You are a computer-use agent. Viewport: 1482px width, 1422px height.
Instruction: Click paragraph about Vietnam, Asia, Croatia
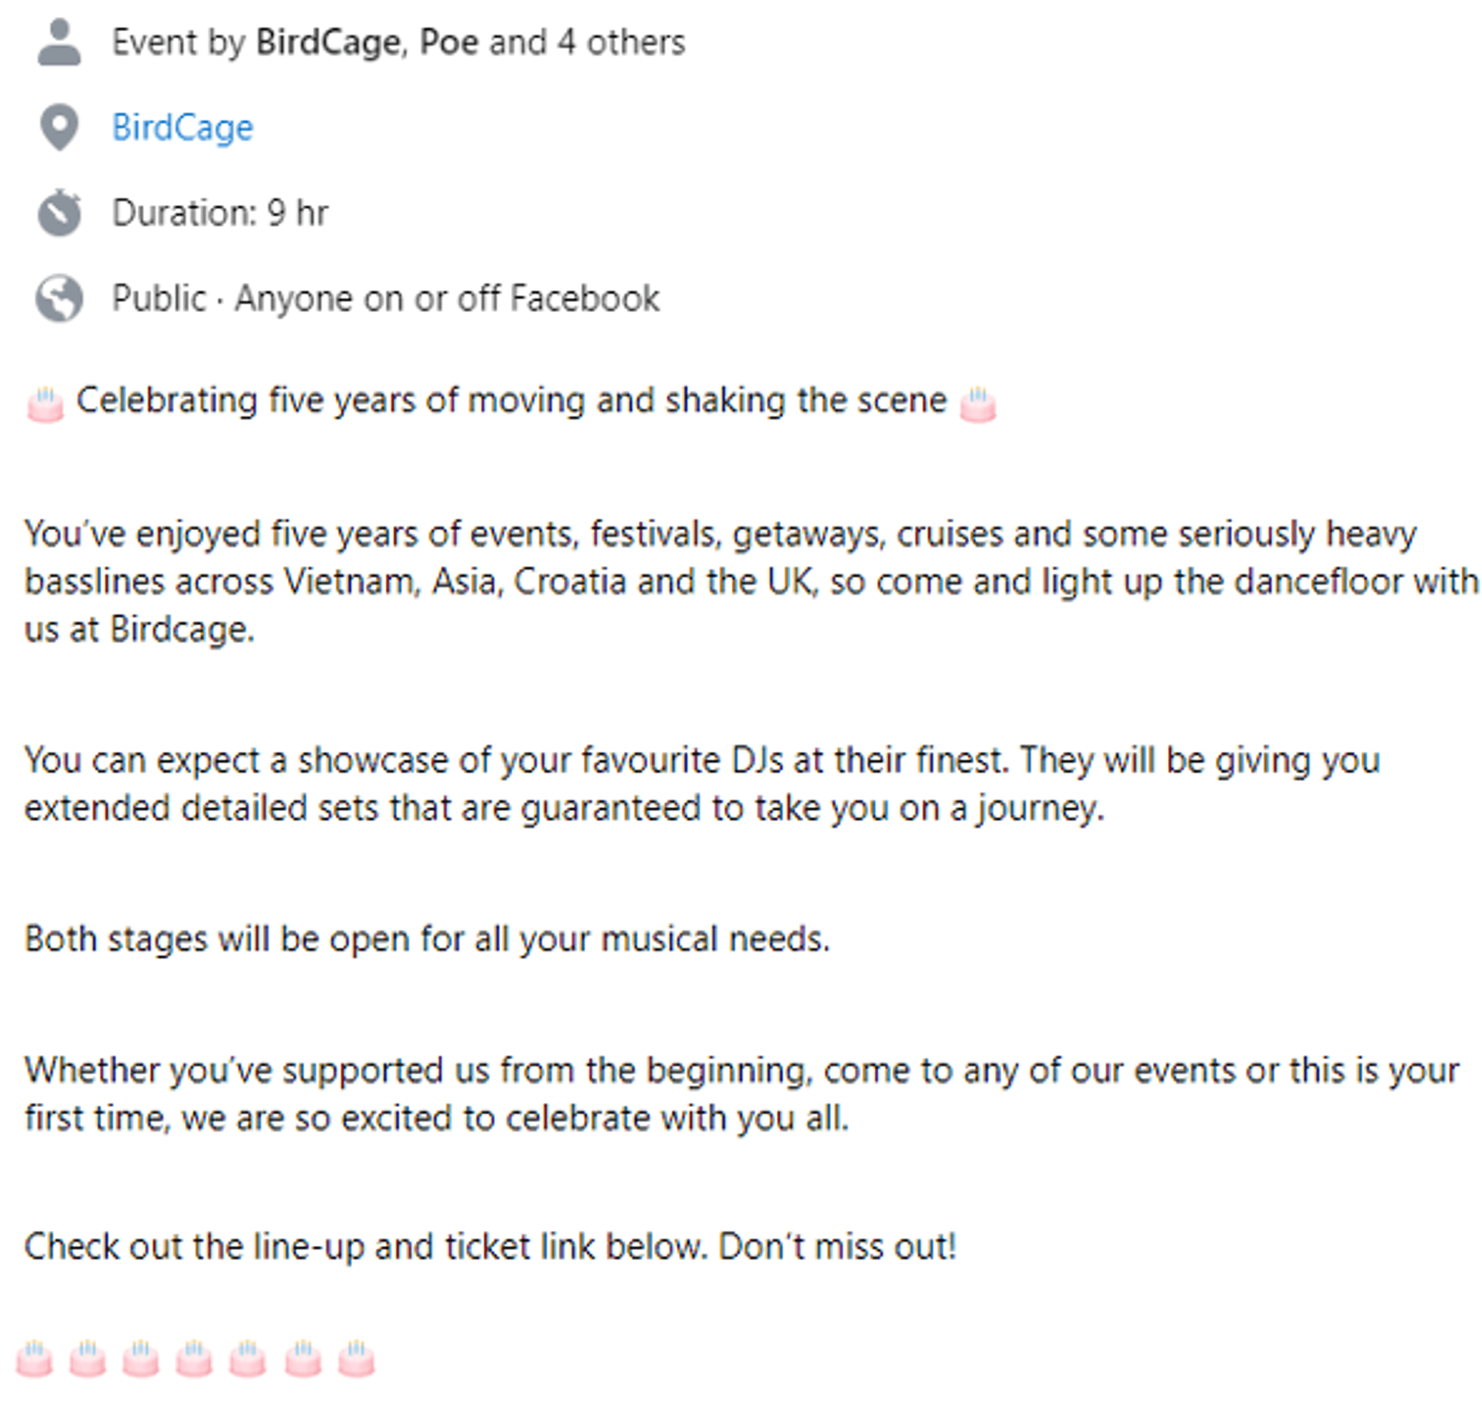pyautogui.click(x=751, y=581)
